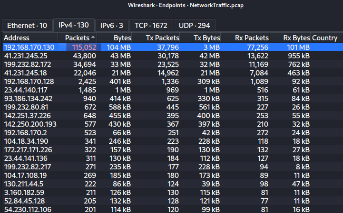Image resolution: width=343 pixels, height=213 pixels.
Task: Click the 1,089 Rx Packets cell
Action: tap(259, 82)
